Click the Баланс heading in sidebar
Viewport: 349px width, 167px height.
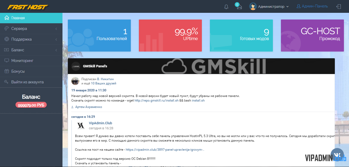[x=31, y=97]
